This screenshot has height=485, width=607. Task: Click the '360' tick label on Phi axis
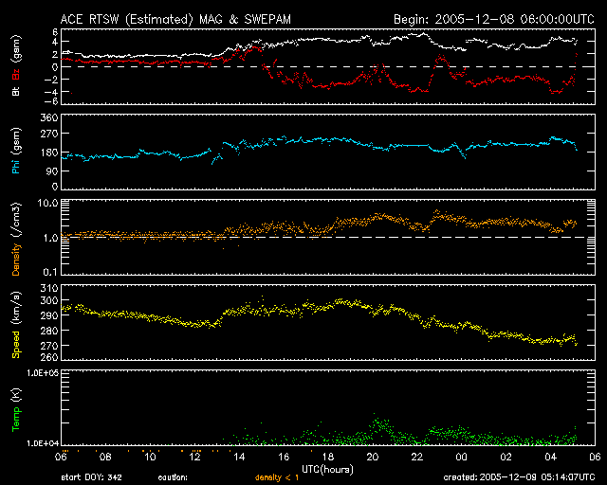click(49, 117)
